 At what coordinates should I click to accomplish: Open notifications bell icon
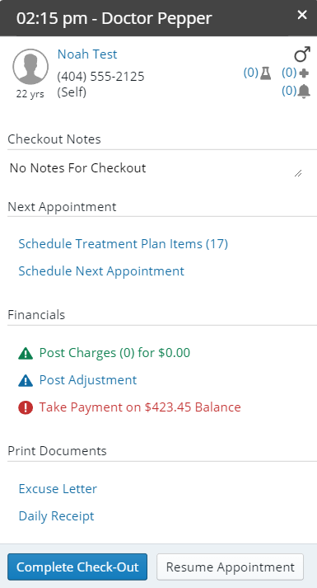(x=305, y=91)
